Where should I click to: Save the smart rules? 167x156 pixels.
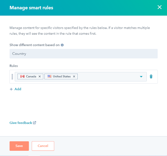19,146
